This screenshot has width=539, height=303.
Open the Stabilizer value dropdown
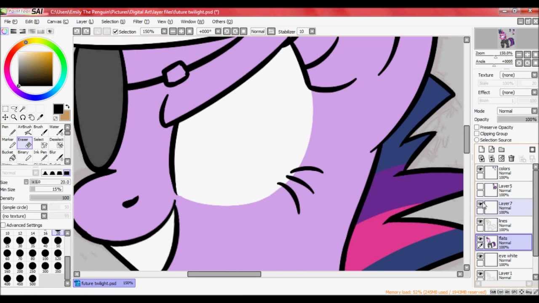click(x=312, y=31)
